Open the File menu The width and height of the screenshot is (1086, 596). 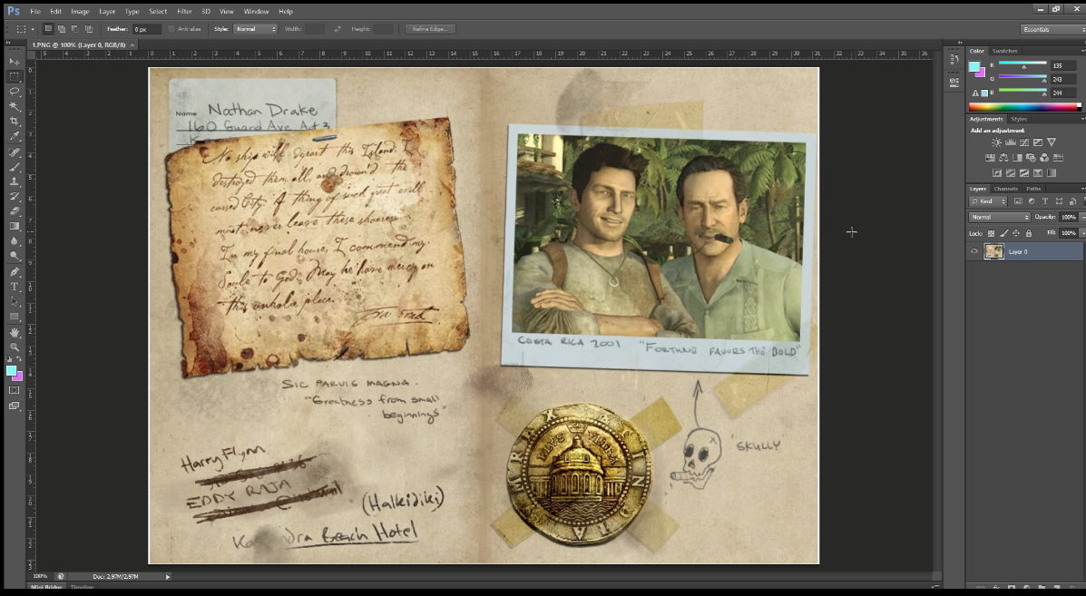point(35,11)
